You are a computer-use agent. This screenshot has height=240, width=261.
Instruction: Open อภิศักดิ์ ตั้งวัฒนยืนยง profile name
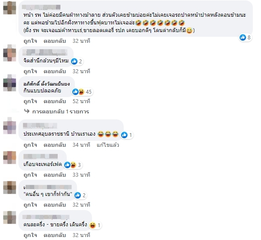coord(47,84)
